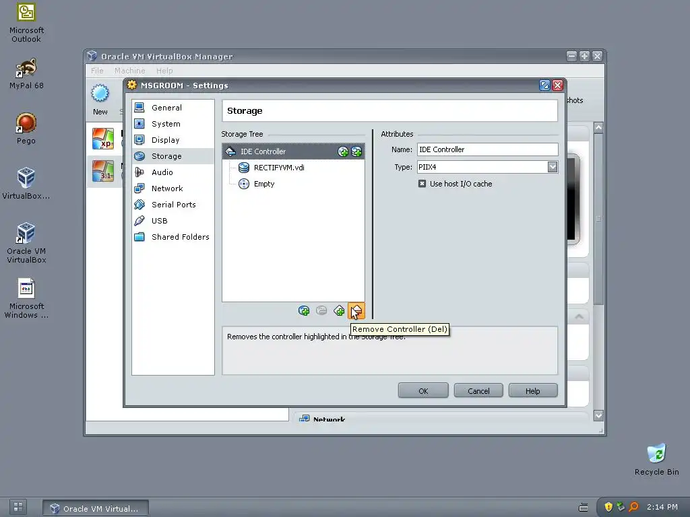The width and height of the screenshot is (690, 517).
Task: Click the network tray icon with green arrow
Action: click(x=621, y=507)
